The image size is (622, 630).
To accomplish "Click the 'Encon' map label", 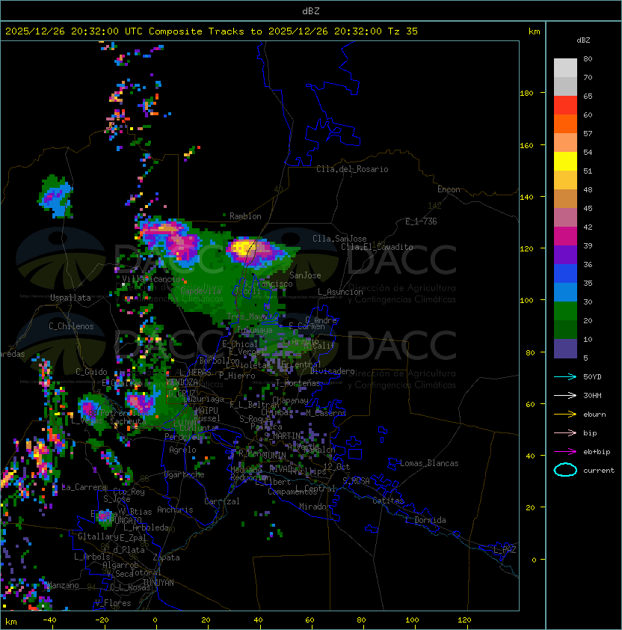I will tap(449, 189).
